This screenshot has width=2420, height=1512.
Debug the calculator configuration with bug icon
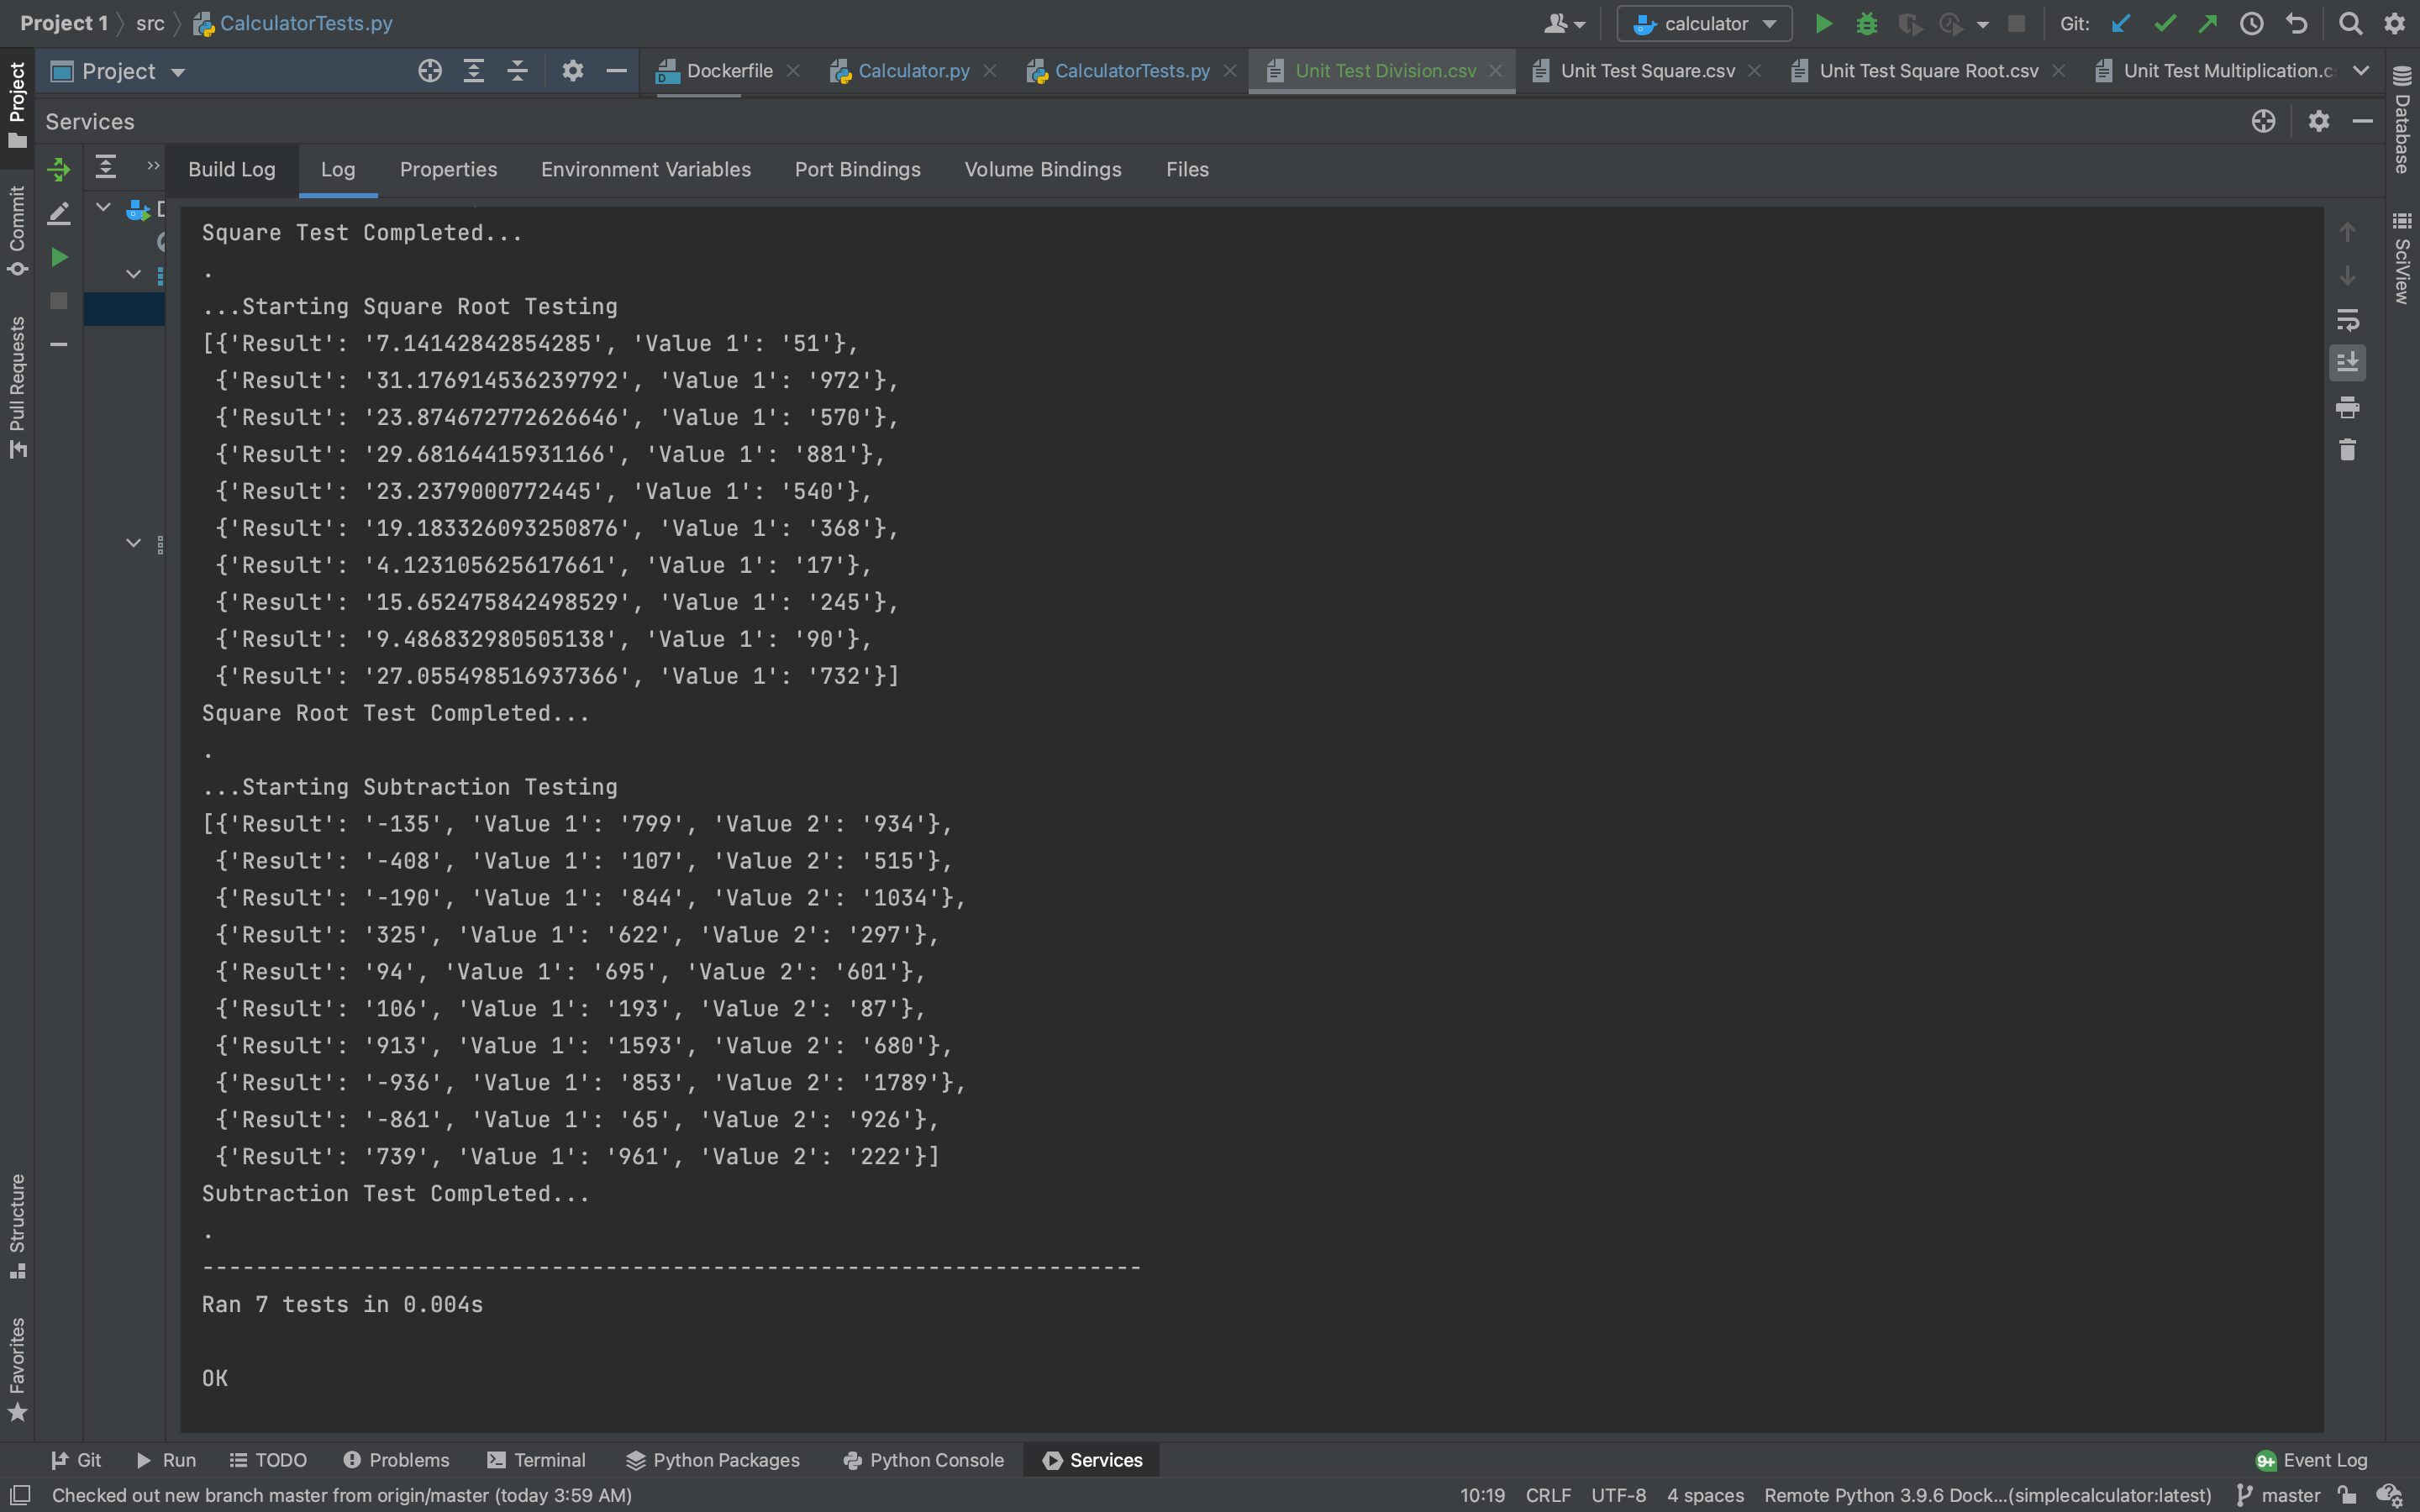[1866, 23]
